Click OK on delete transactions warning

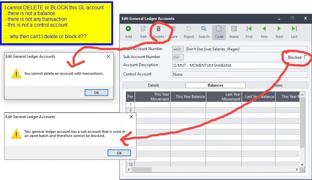[x=96, y=92]
